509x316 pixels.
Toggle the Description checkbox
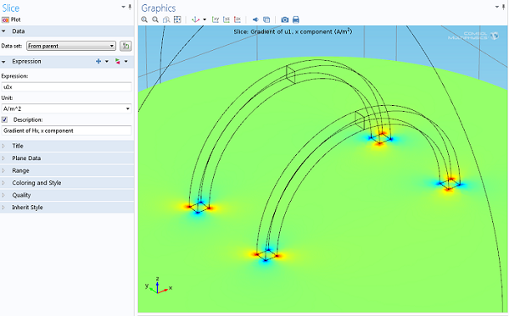click(x=4, y=119)
